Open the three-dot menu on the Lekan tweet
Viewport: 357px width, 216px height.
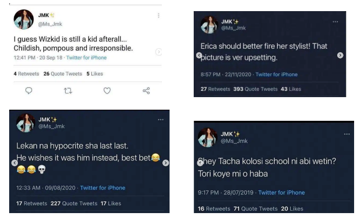[x=160, y=119]
